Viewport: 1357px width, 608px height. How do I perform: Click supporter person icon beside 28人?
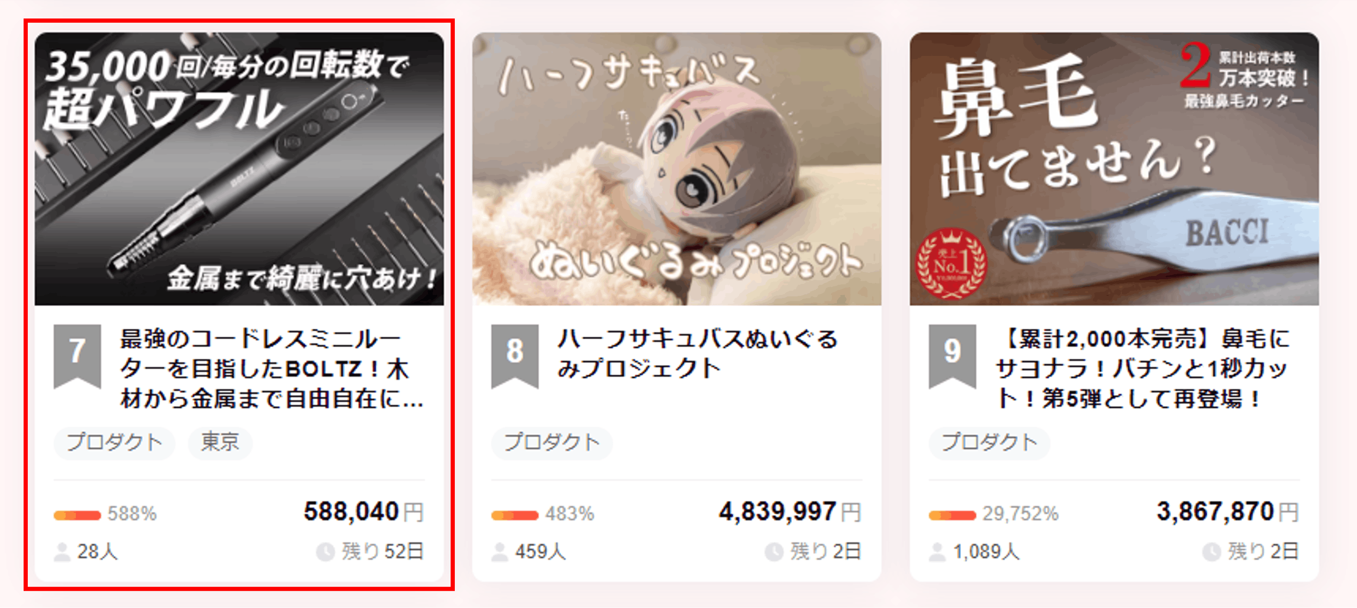coord(62,552)
